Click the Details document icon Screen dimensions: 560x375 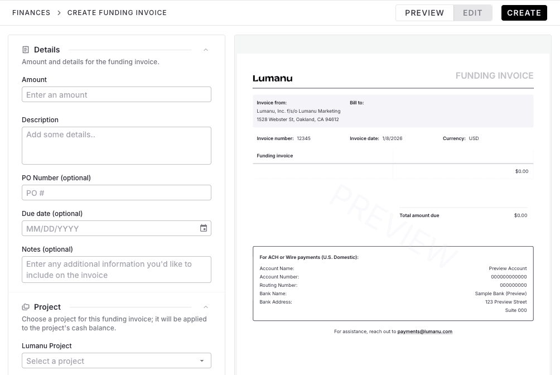point(26,50)
